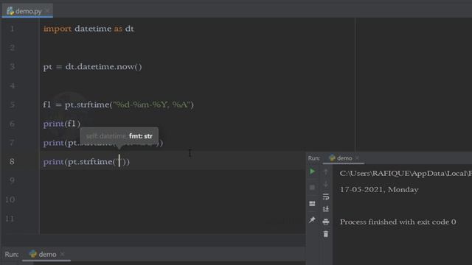Click the Down the Stack Trace arrow

click(326, 184)
